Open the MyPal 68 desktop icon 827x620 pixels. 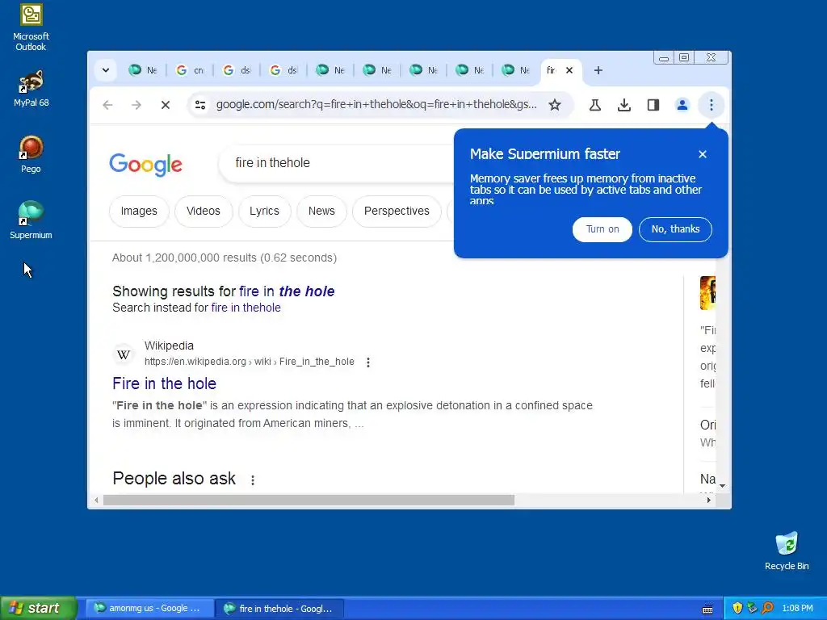[31, 88]
